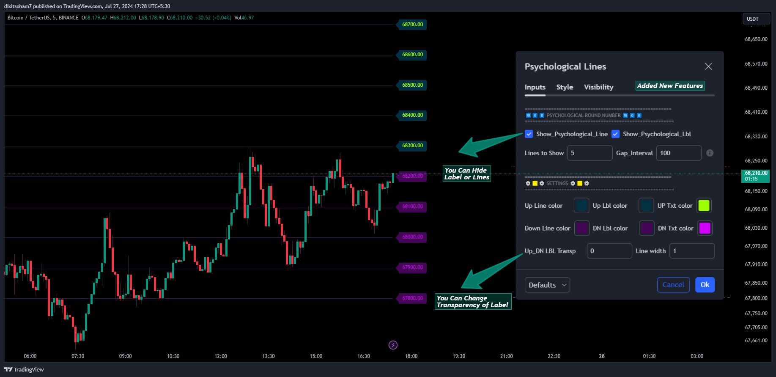Toggle Show_Psychological_Lbl checkbox
This screenshot has height=377, width=776.
point(616,134)
